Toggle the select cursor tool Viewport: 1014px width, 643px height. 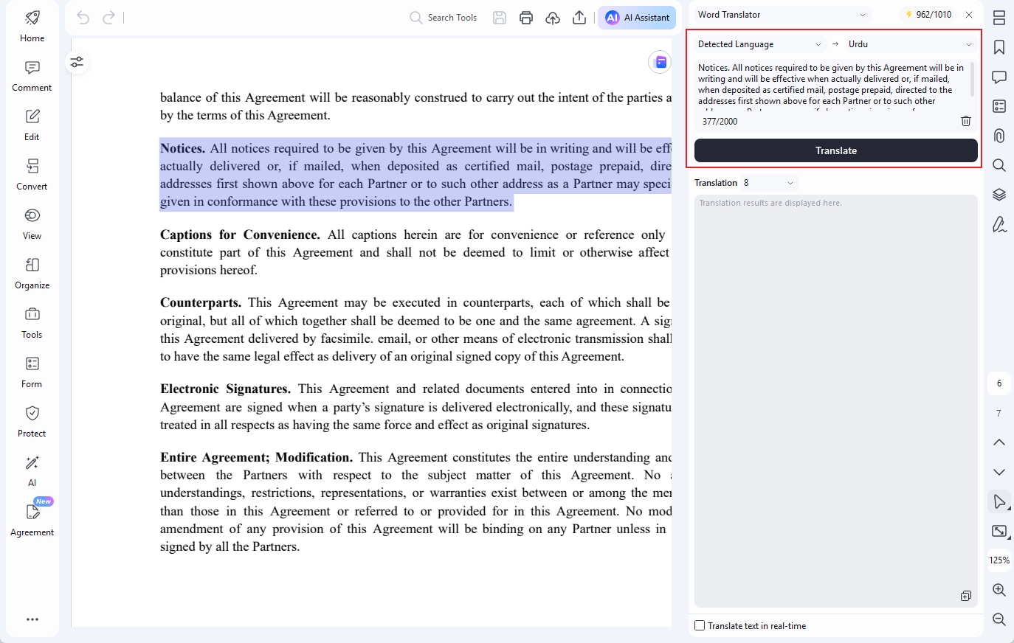click(x=999, y=501)
